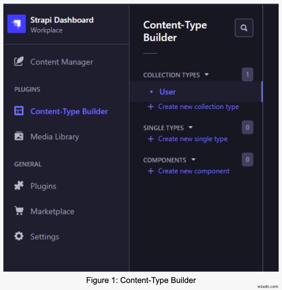Click the Strapi Dashboard title
This screenshot has height=290, width=282.
click(62, 20)
